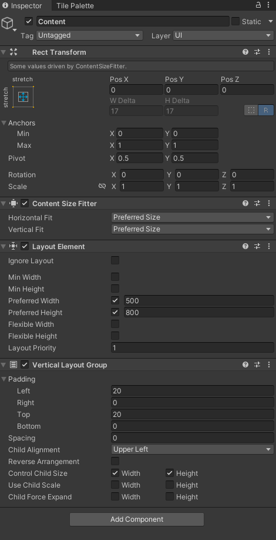Open the Vertical Fit dropdown
This screenshot has width=276, height=540.
[x=192, y=229]
